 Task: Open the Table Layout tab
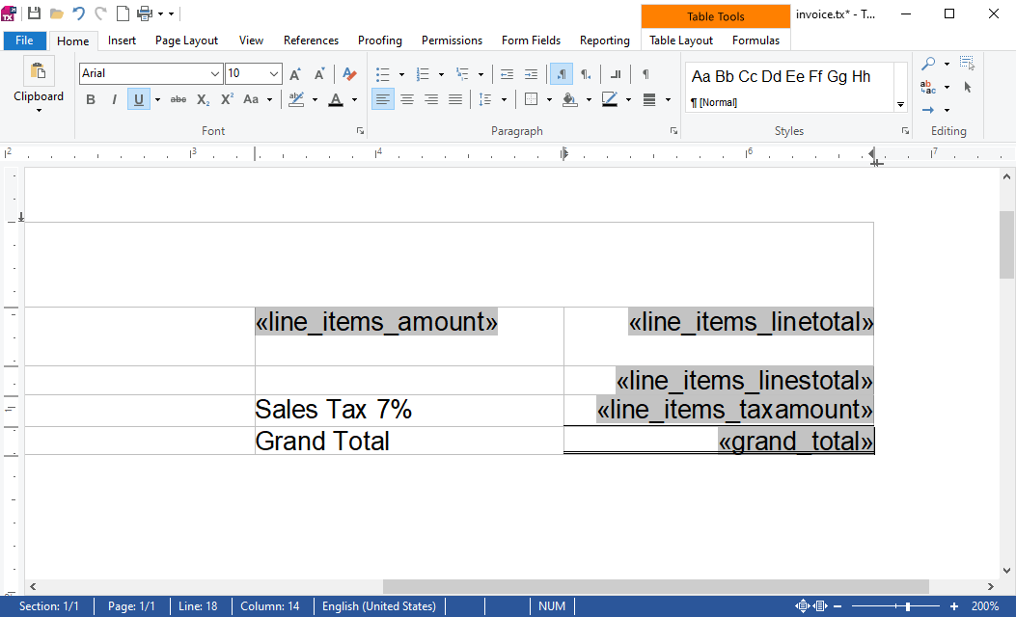pos(681,40)
